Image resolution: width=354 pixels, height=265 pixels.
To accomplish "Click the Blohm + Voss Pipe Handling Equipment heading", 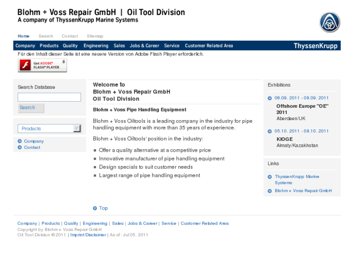I will (140, 109).
